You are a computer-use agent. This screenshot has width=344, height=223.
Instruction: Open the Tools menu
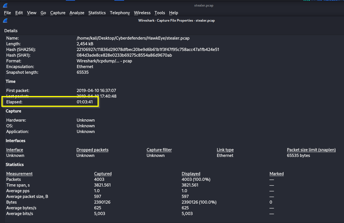coord(160,13)
